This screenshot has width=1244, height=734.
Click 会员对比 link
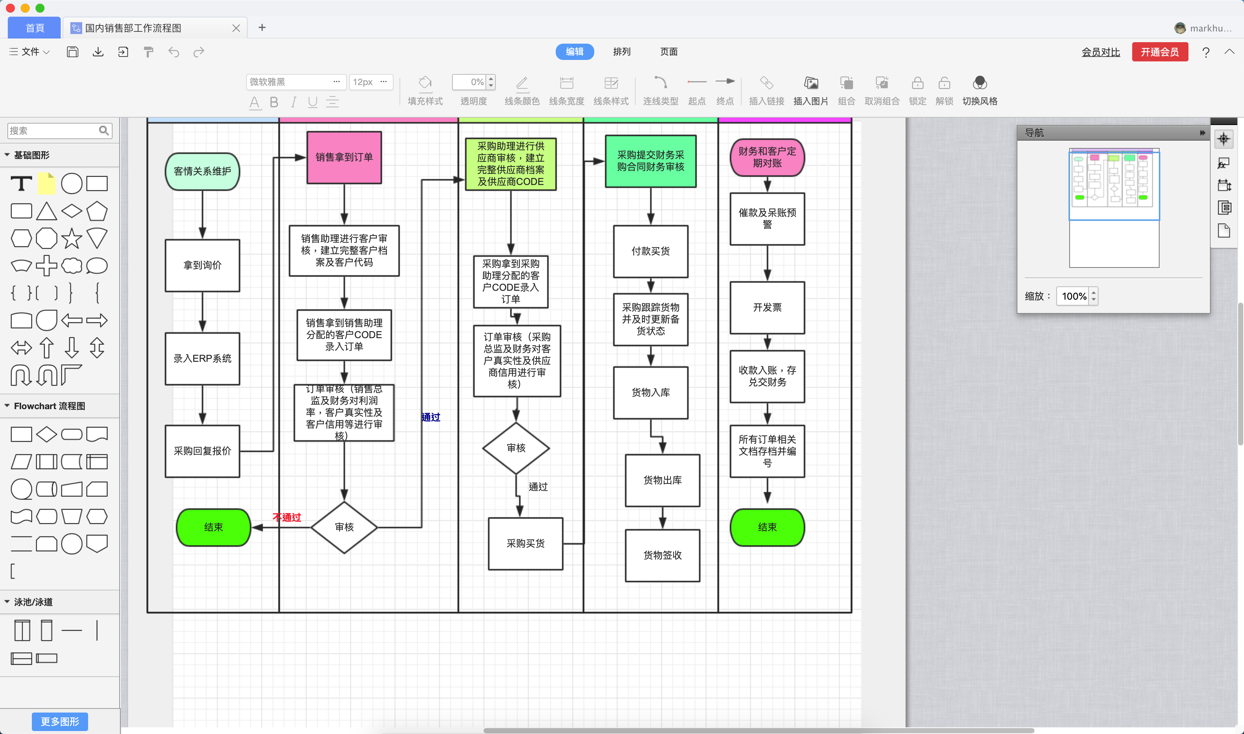coord(1100,52)
